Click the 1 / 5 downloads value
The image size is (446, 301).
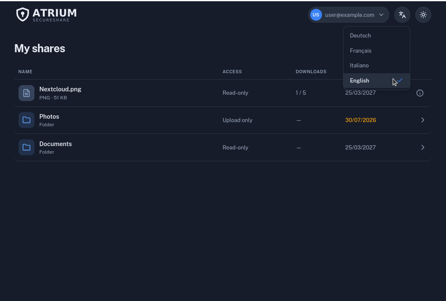(301, 93)
